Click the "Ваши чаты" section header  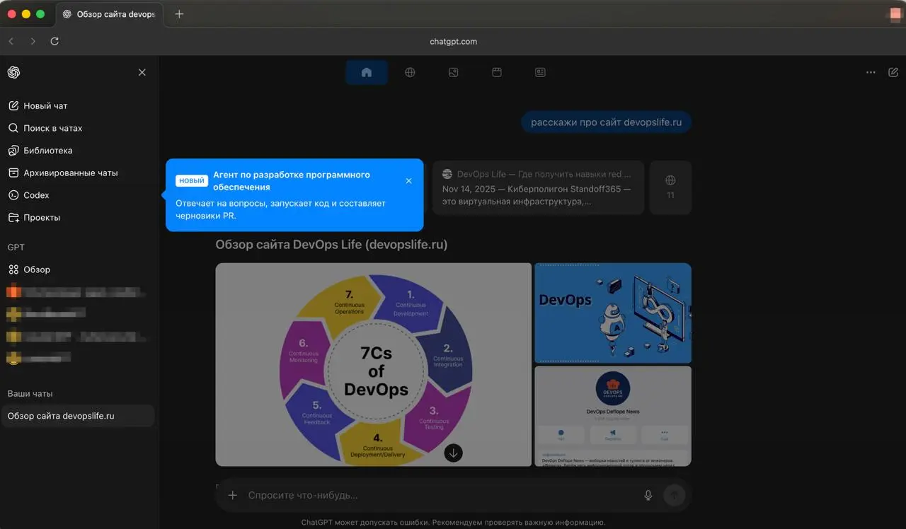tap(30, 393)
